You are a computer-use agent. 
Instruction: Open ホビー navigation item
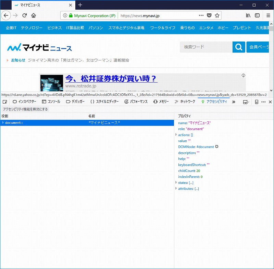(x=223, y=28)
